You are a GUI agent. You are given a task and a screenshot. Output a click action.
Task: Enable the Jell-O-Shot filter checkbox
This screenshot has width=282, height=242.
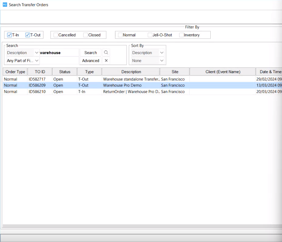(150, 35)
